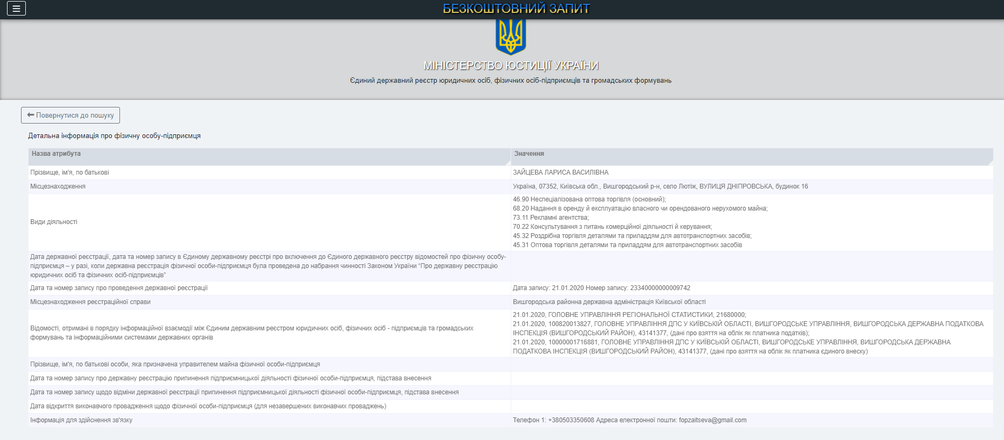Click the phone and email contact value
Screen dimensions: 1004x440
click(630, 420)
